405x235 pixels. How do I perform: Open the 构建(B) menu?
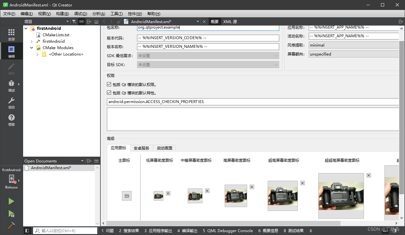click(62, 13)
